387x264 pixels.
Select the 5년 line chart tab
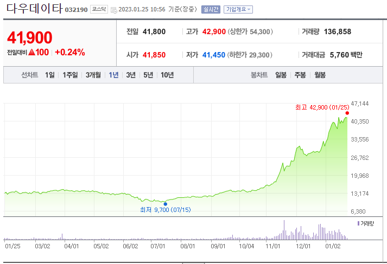[x=148, y=75]
